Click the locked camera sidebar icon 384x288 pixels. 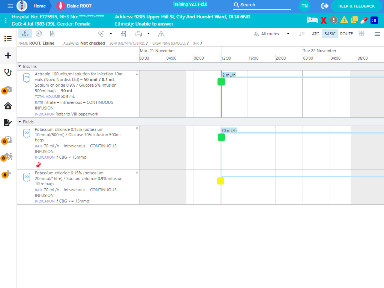7,90
